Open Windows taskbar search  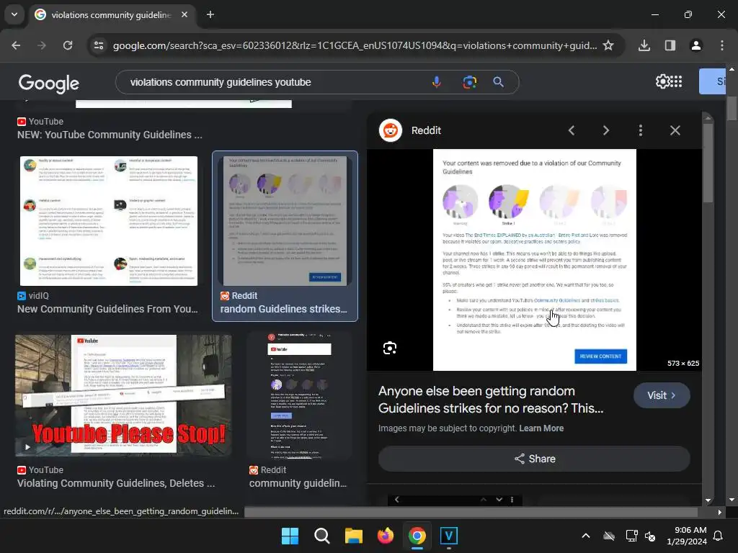pyautogui.click(x=322, y=536)
